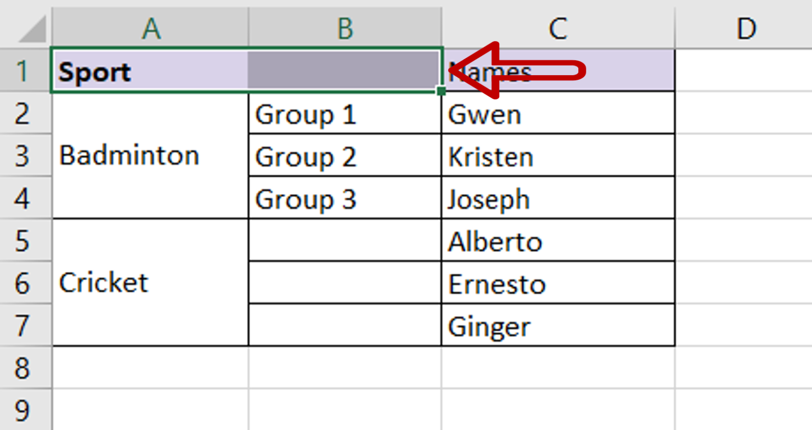
Task: Select column C header
Action: point(558,29)
